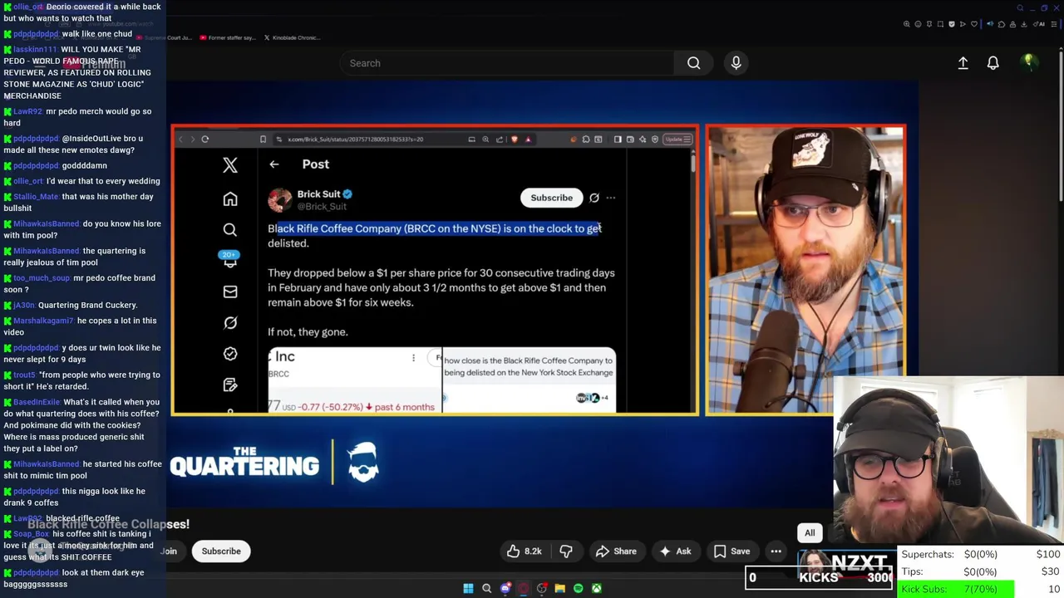The width and height of the screenshot is (1064, 598).
Task: Like the video with 8.2k likes
Action: click(x=524, y=551)
